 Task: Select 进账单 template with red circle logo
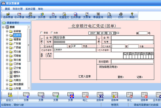click(144, 97)
